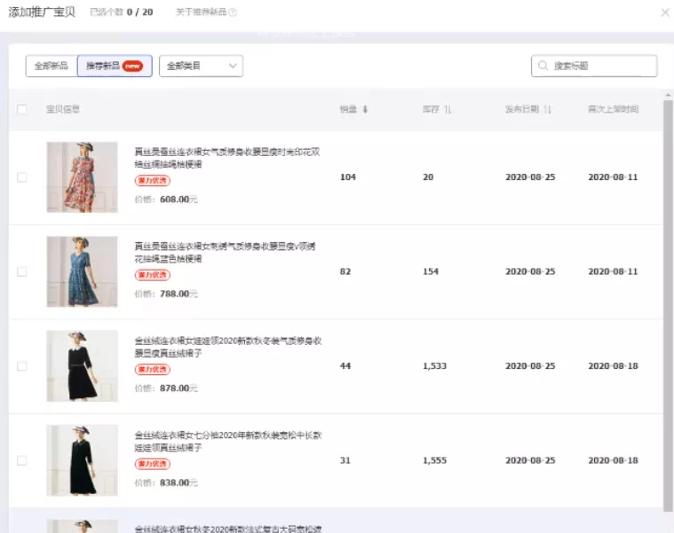Image resolution: width=674 pixels, height=533 pixels.
Task: Click the 实力优选 badge on the 878.00 item
Action: pos(153,370)
